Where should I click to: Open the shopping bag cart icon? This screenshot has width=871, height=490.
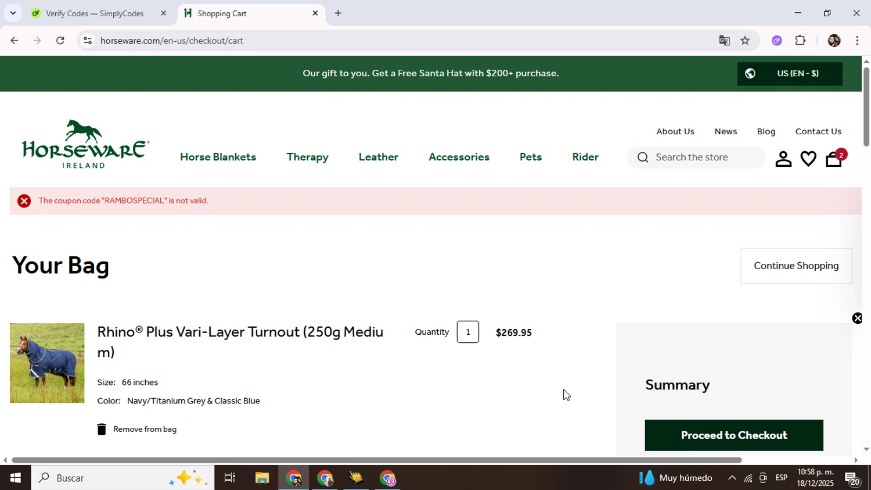[x=834, y=158]
